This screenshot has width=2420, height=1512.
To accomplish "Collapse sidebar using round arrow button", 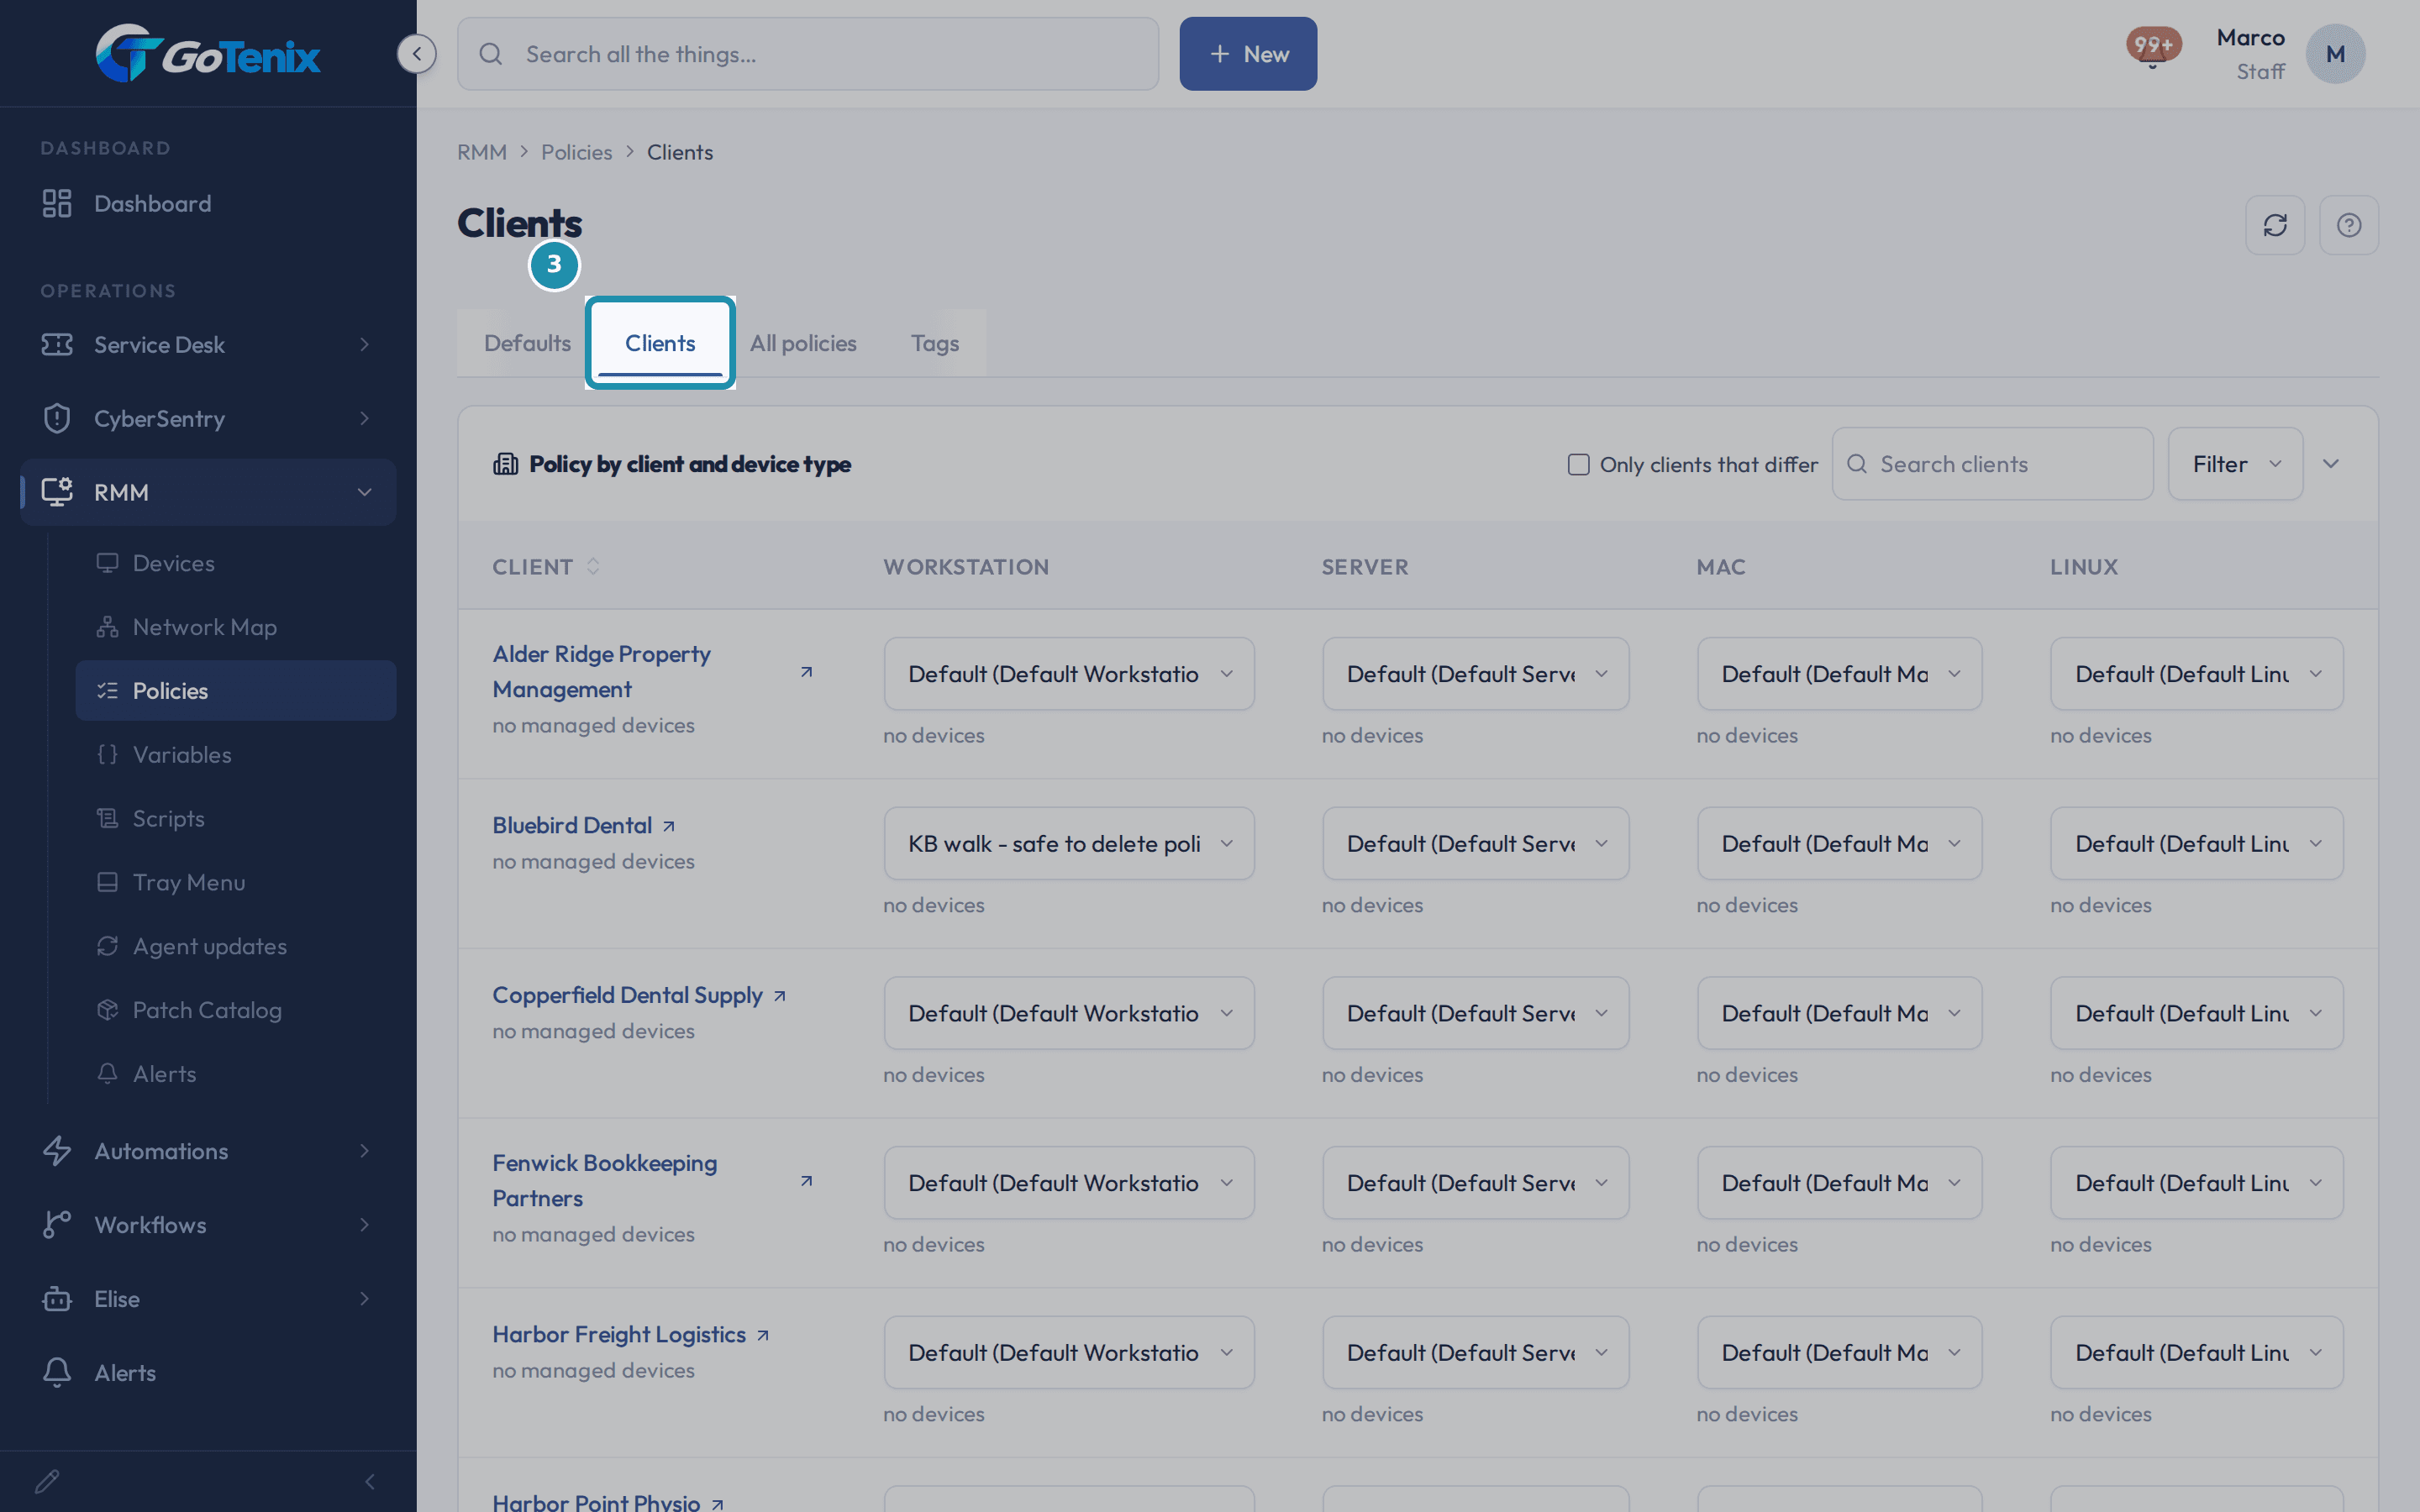I will pos(416,54).
